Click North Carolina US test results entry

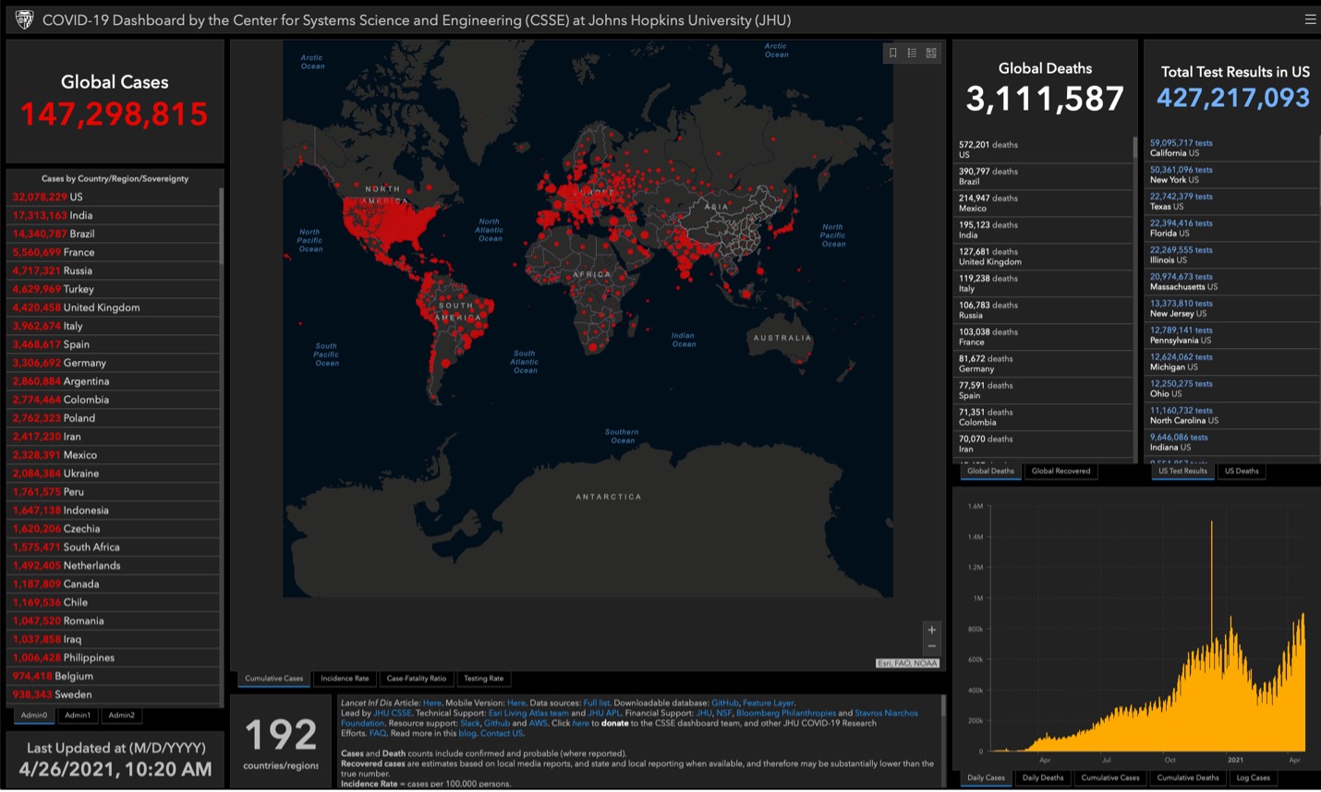1231,415
